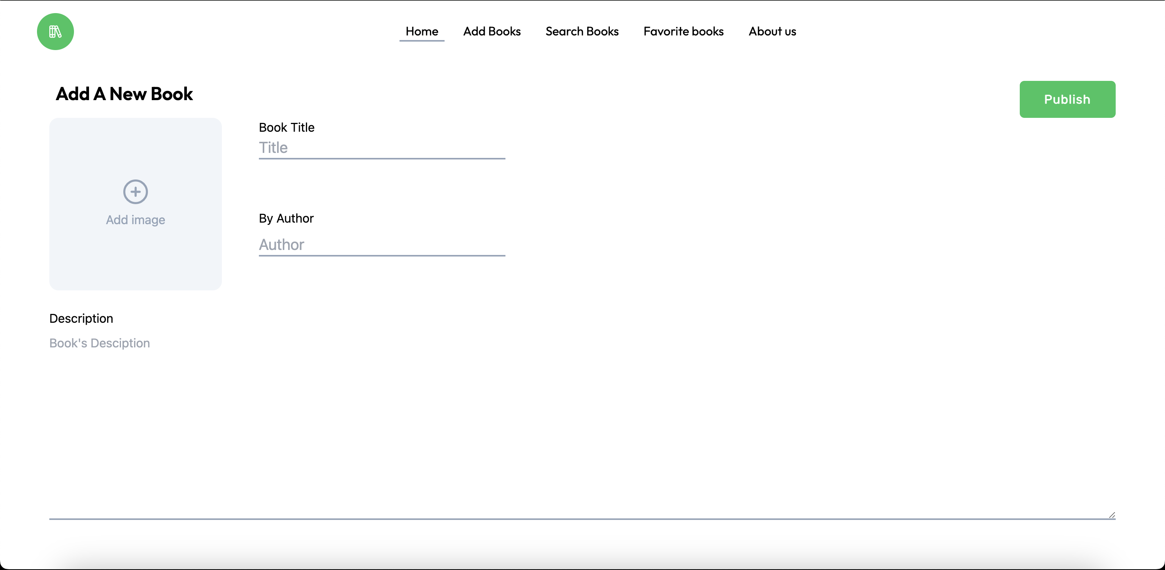Open the Home nav item
The image size is (1165, 570).
pos(422,31)
